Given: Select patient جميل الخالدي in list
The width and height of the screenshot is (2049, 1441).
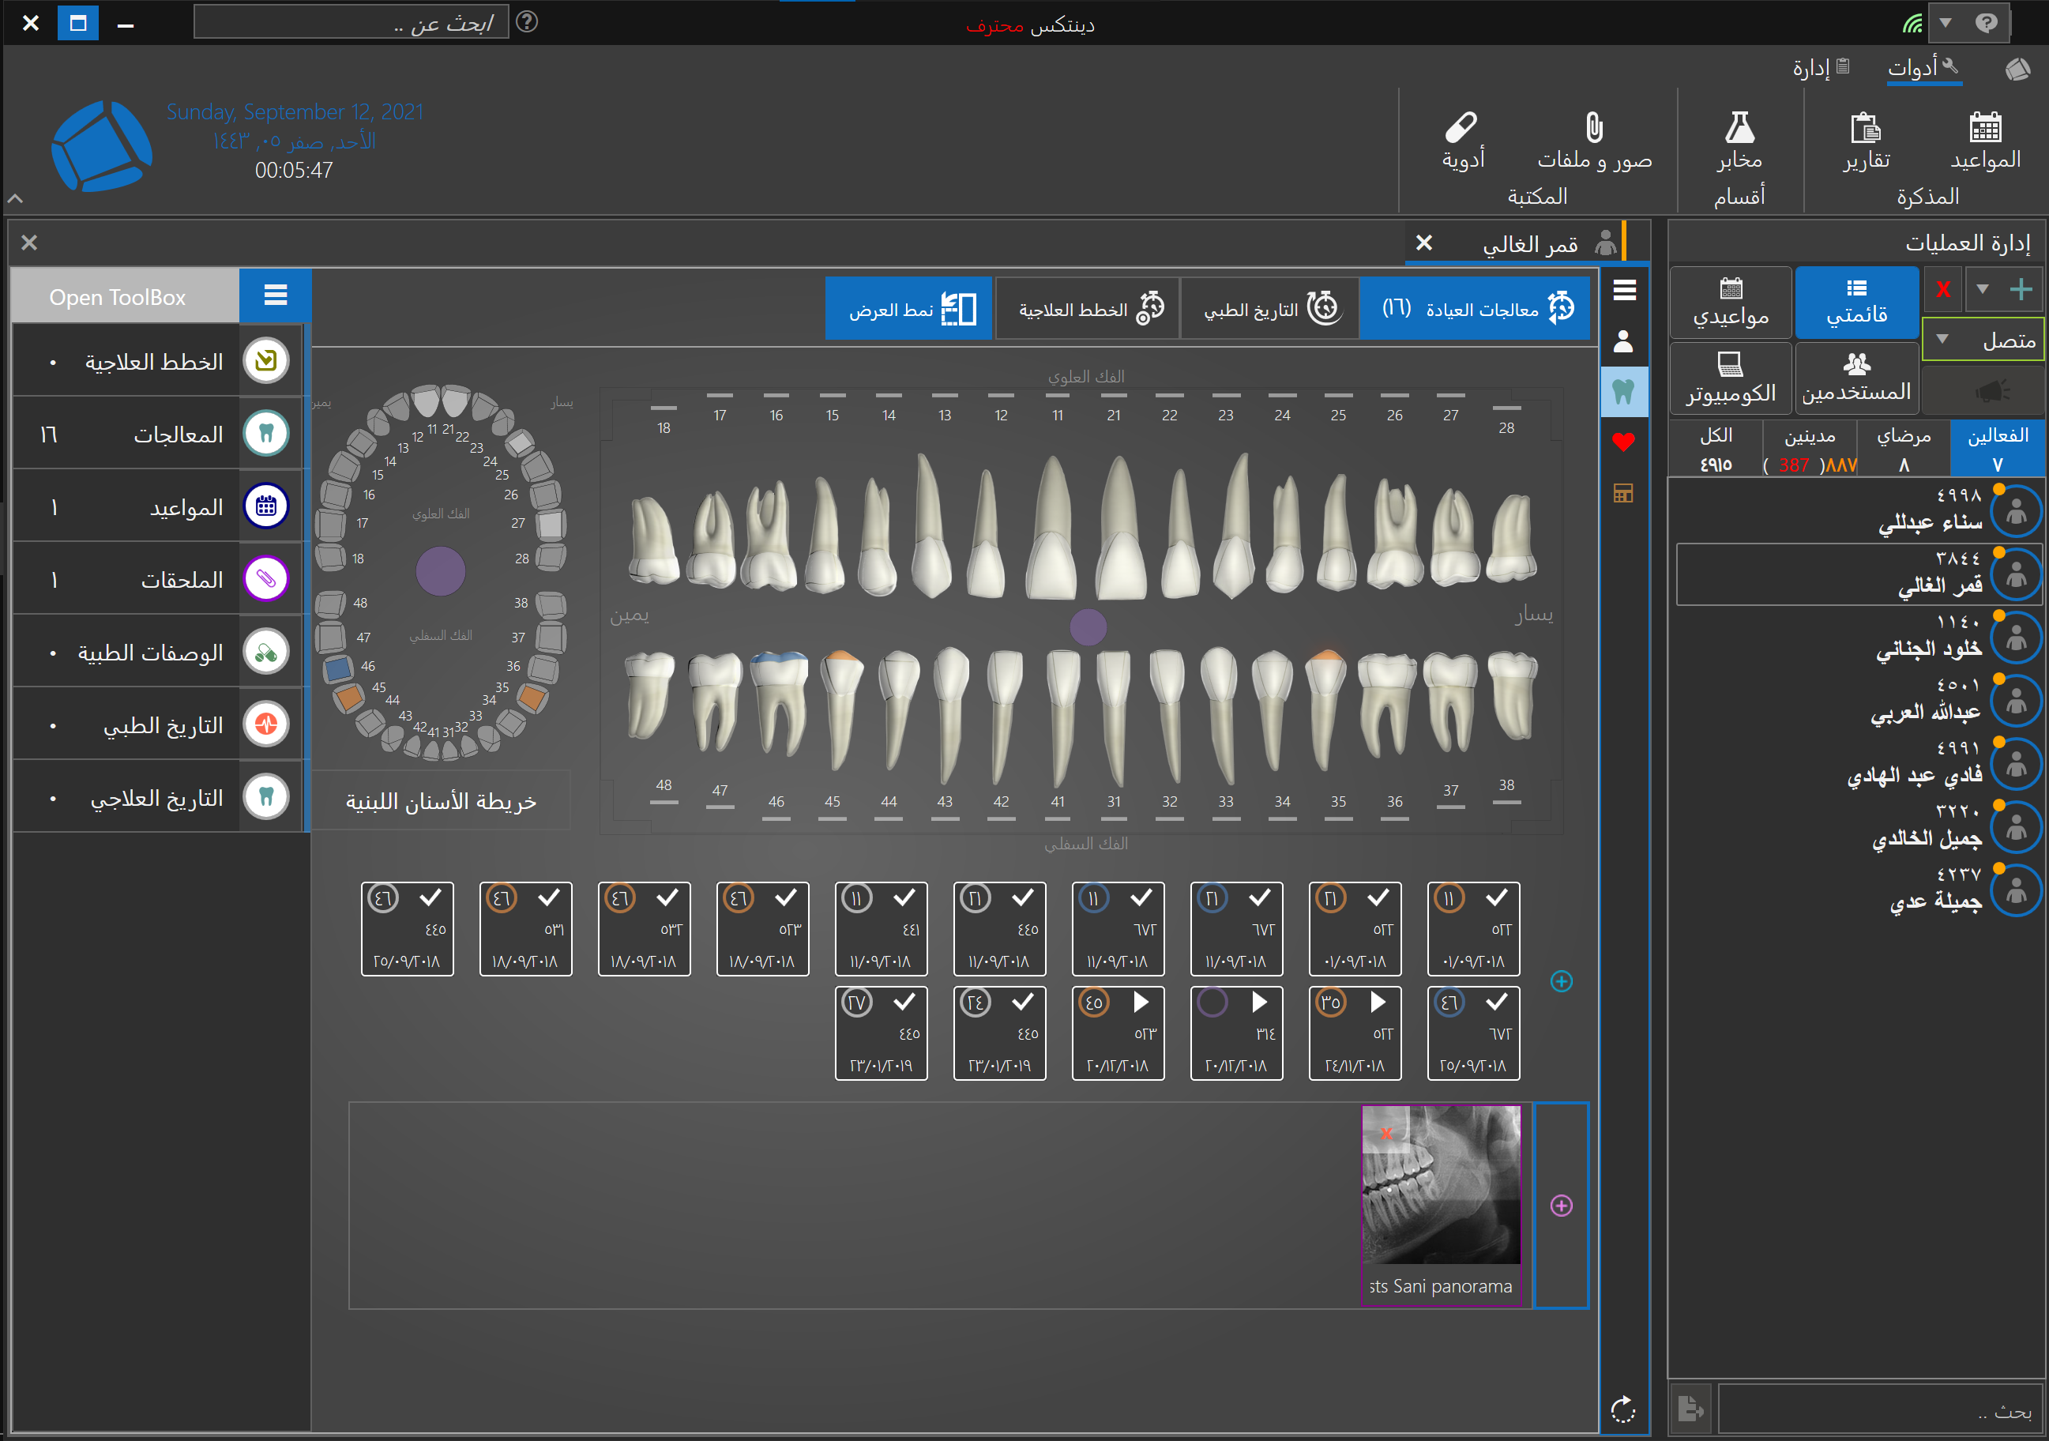Looking at the screenshot, I should click(x=1859, y=828).
